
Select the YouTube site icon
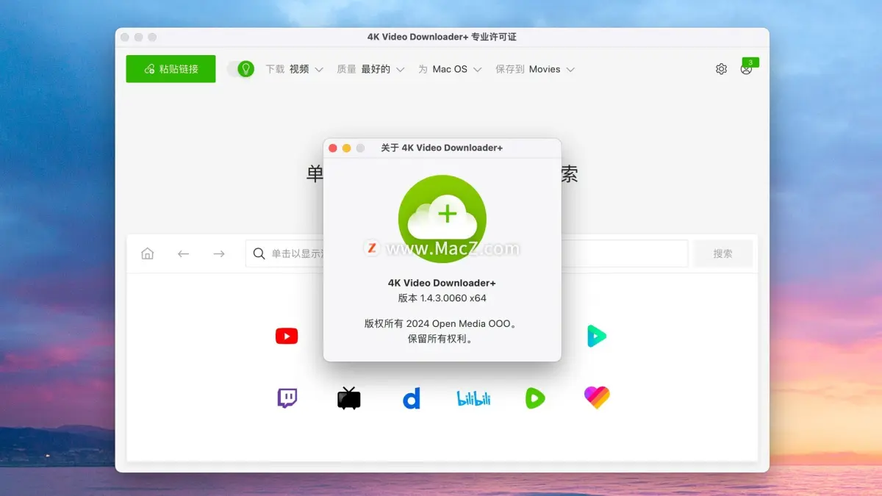[286, 336]
